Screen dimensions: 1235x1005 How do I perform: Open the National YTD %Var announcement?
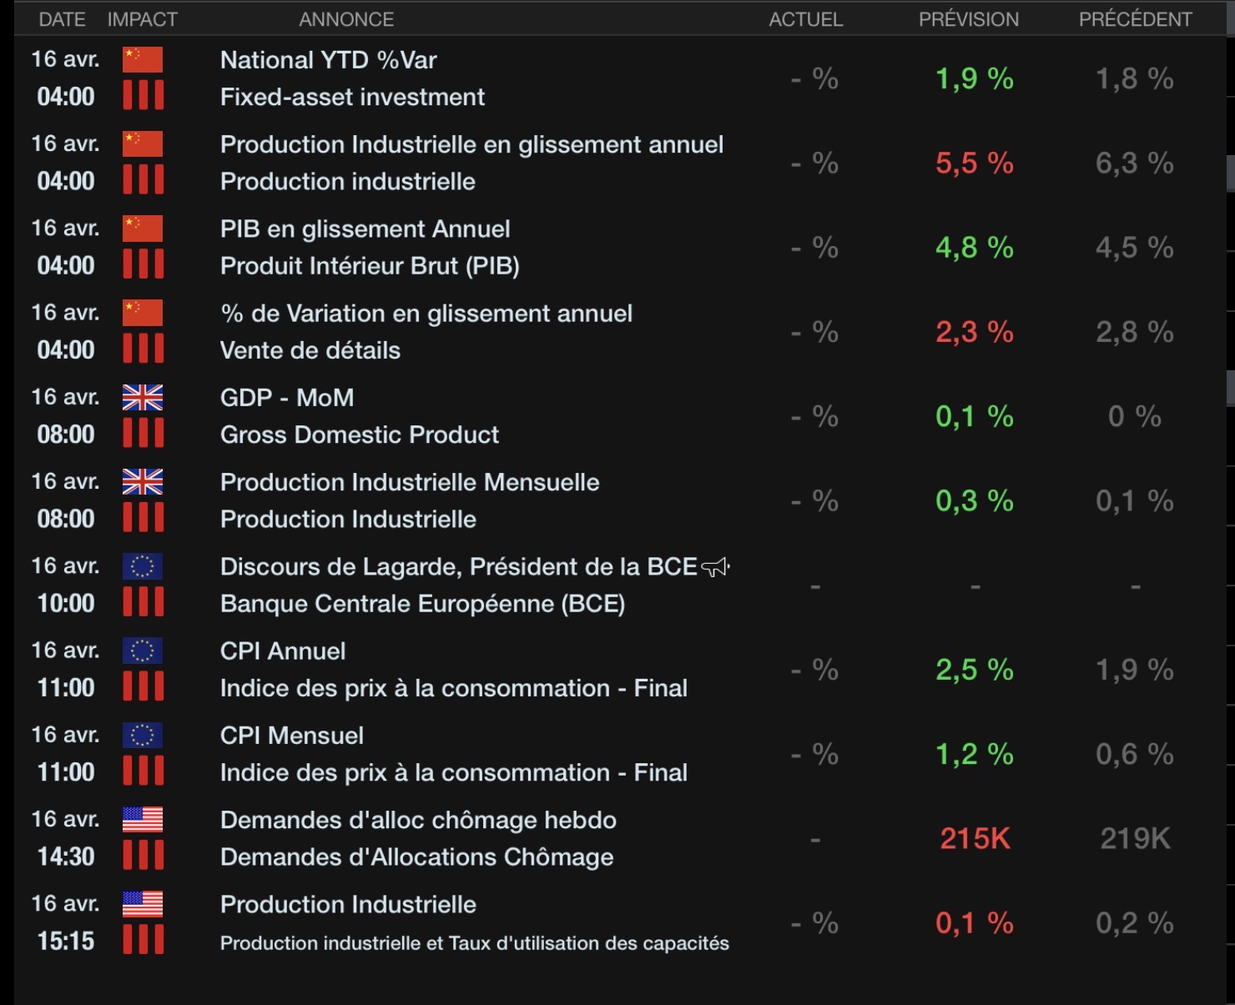(329, 60)
